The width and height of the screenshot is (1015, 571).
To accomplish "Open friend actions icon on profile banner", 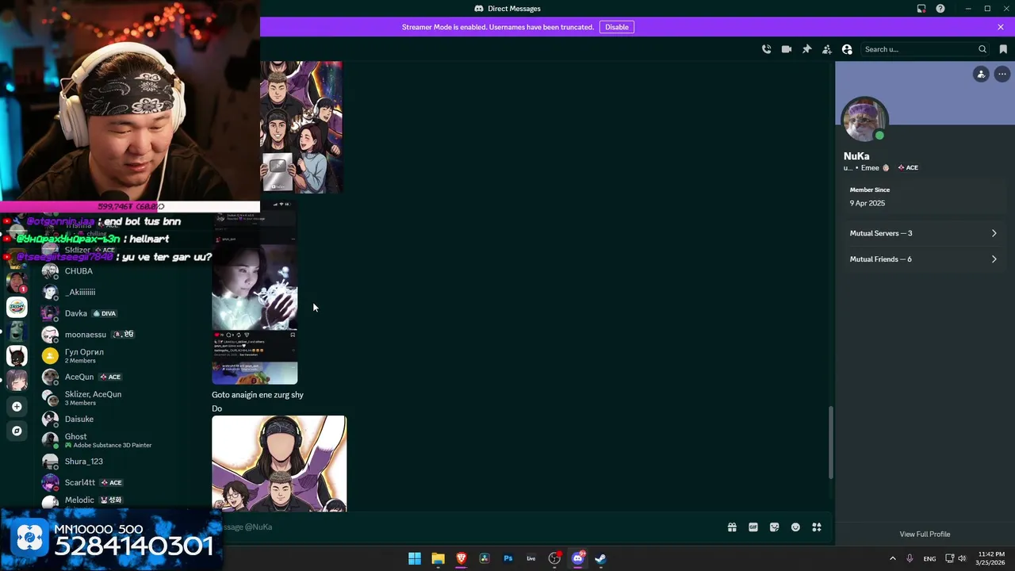I will tap(981, 74).
